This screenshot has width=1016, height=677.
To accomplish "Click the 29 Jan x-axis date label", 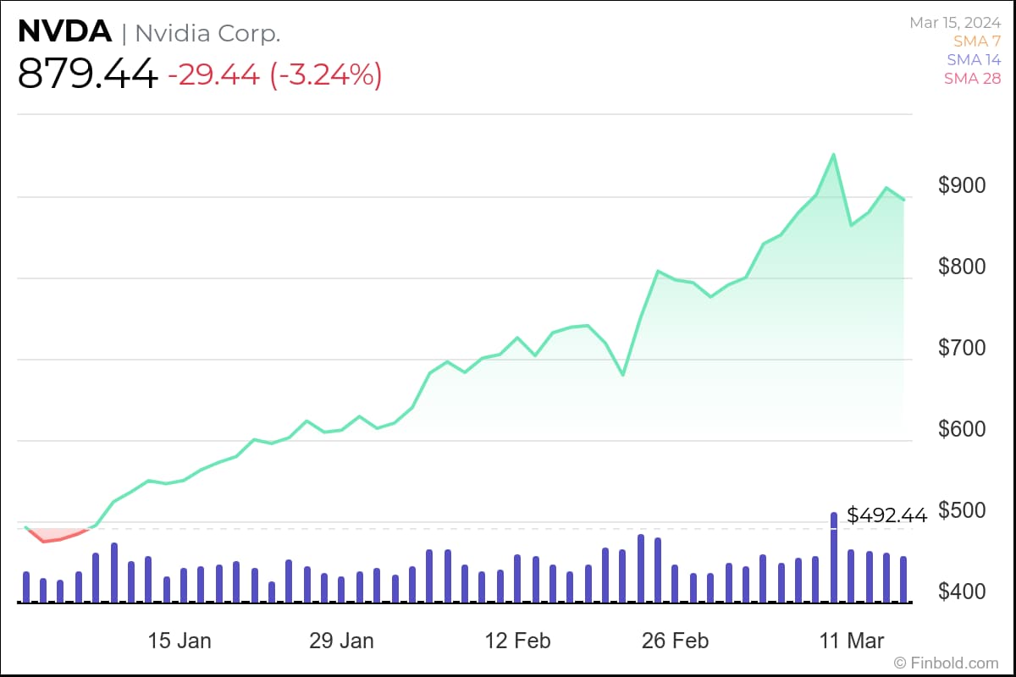I will click(341, 641).
